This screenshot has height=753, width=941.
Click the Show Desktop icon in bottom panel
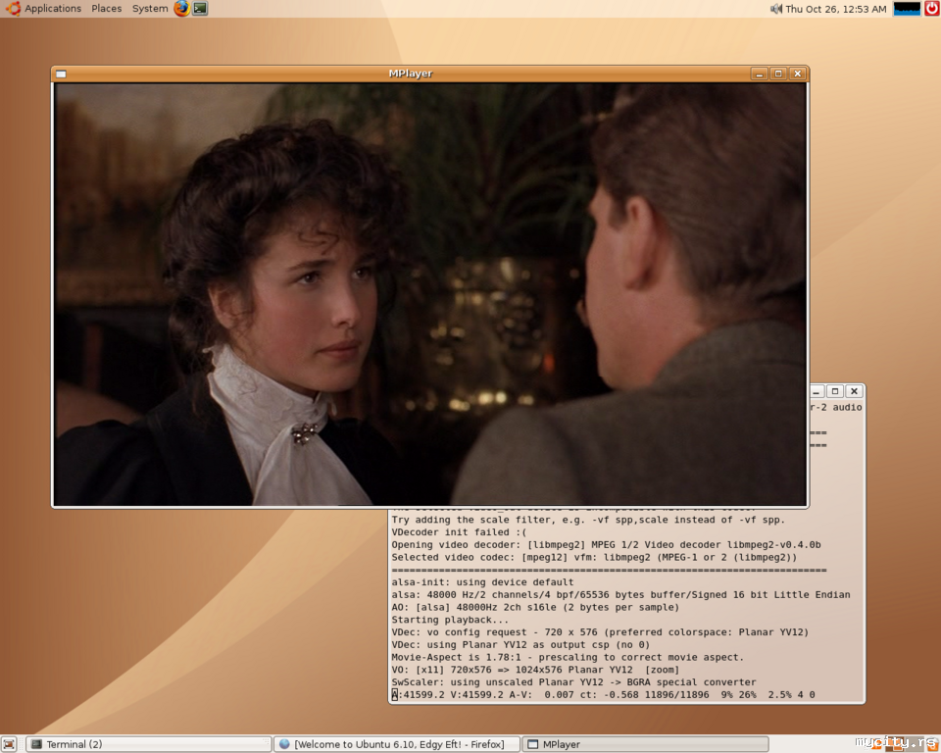(9, 744)
